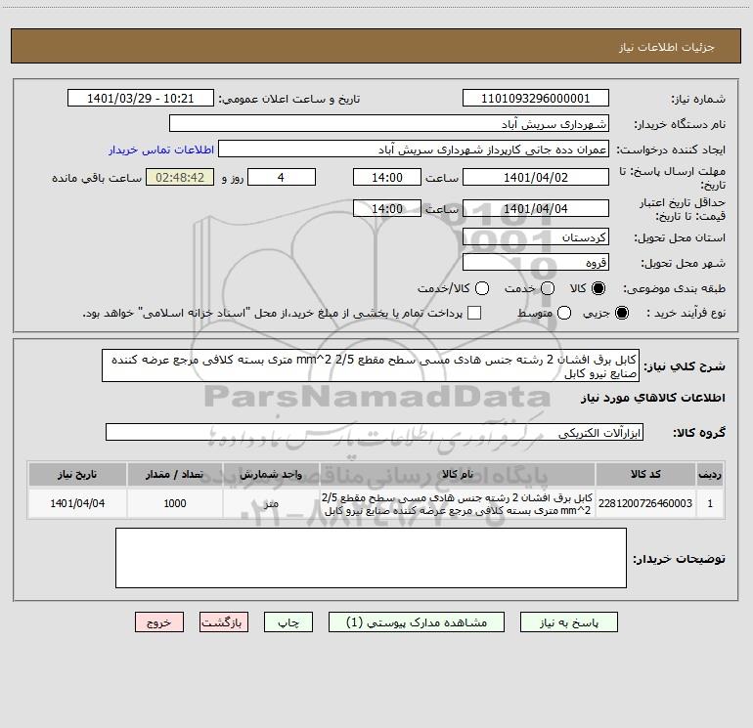Select the کالا radio button
753x728 pixels.
(x=598, y=288)
